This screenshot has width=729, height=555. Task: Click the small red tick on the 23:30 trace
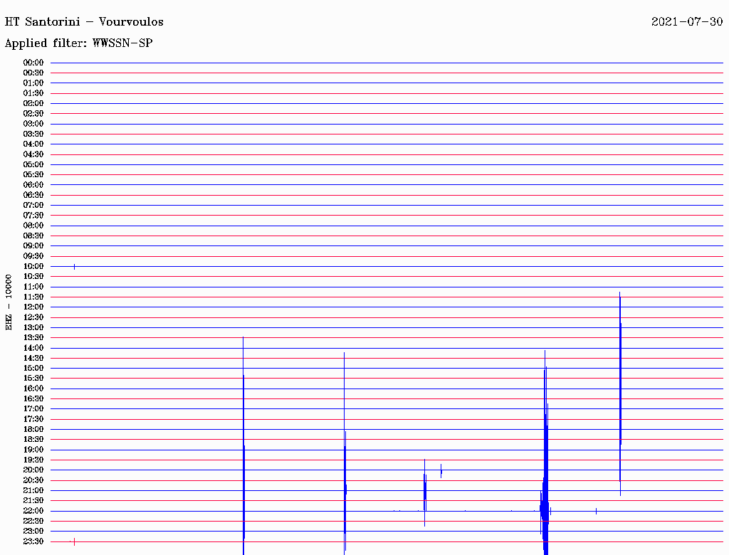tap(74, 541)
